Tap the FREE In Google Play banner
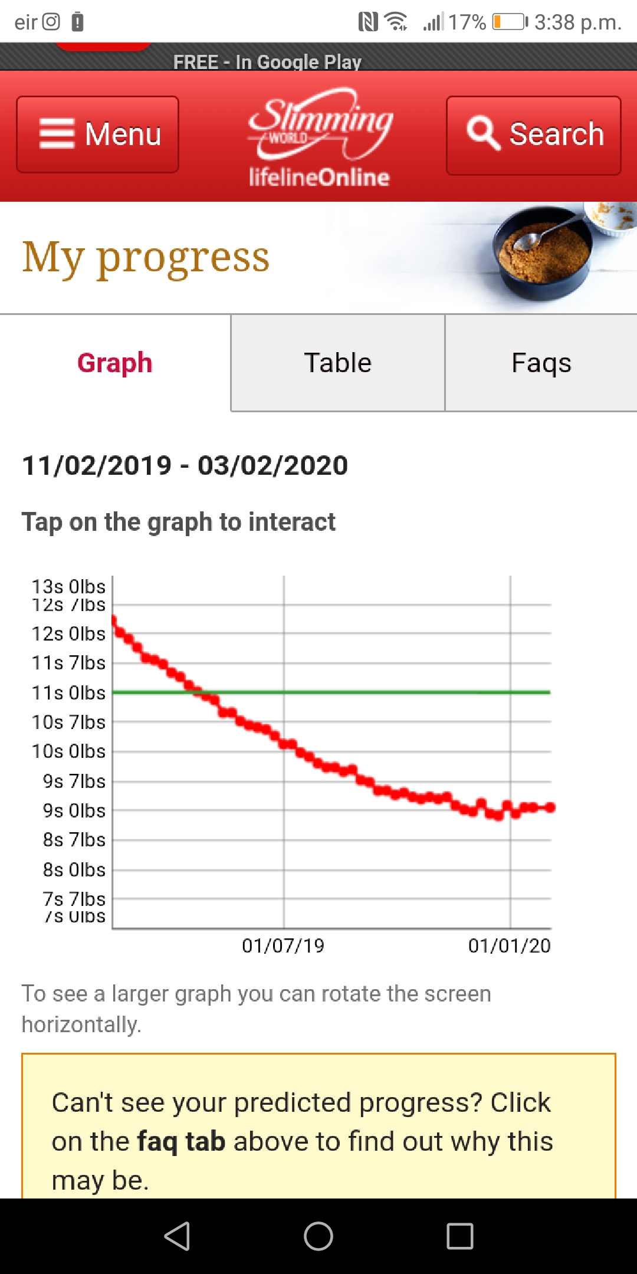This screenshot has width=637, height=1274. coord(267,61)
